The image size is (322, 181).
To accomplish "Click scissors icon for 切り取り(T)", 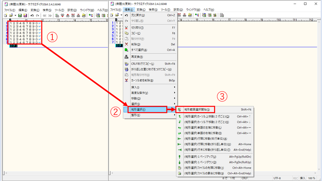I will [126, 28].
